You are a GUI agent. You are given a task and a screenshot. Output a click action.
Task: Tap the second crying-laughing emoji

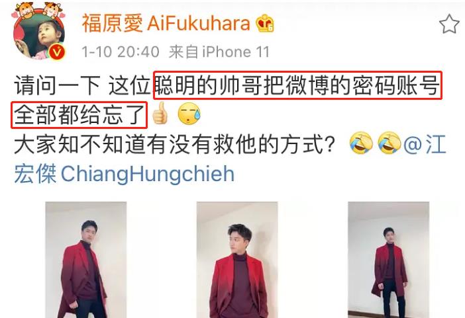tap(389, 143)
